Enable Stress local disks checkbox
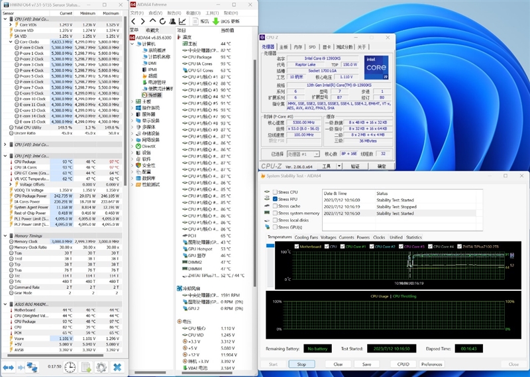 coord(275,220)
